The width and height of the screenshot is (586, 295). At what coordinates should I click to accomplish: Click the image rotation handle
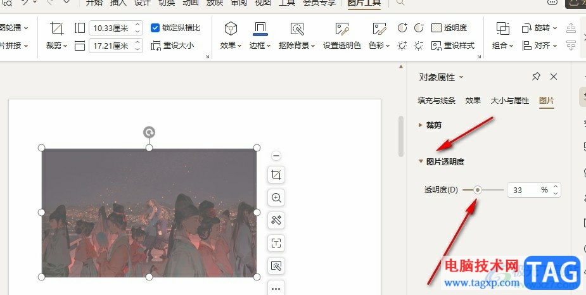149,132
